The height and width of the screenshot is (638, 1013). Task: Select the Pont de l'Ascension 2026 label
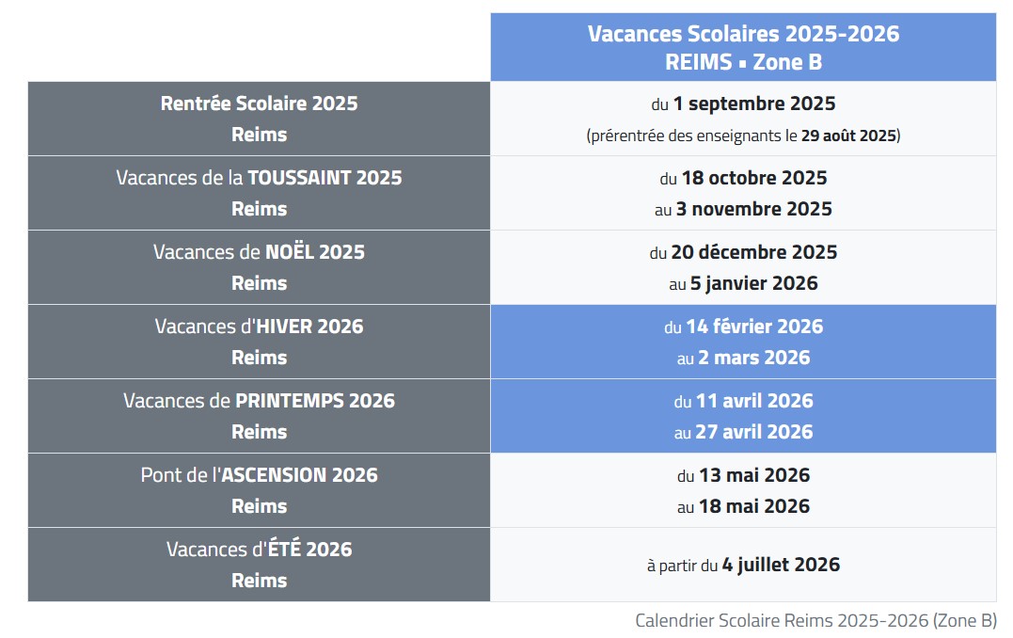(260, 475)
